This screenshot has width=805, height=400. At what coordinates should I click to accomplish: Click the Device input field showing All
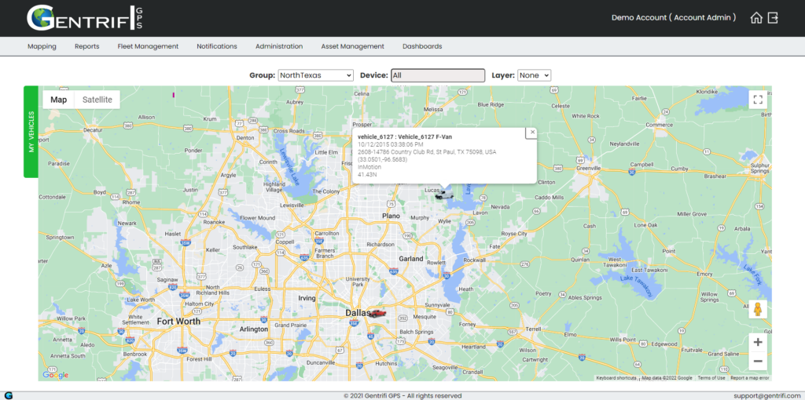(x=438, y=75)
